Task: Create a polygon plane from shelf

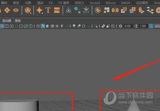Action: 7,10
